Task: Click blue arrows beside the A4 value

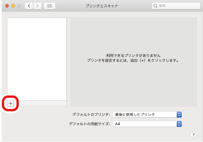Action: [179, 124]
